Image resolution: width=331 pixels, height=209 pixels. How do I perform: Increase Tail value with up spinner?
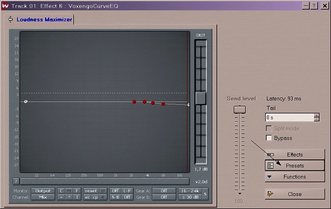pyautogui.click(x=316, y=115)
